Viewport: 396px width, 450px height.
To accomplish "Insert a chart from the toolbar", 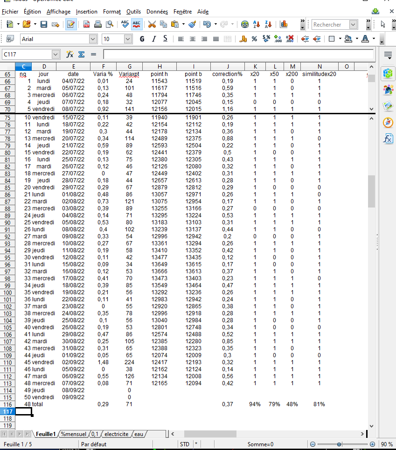I will (x=284, y=24).
